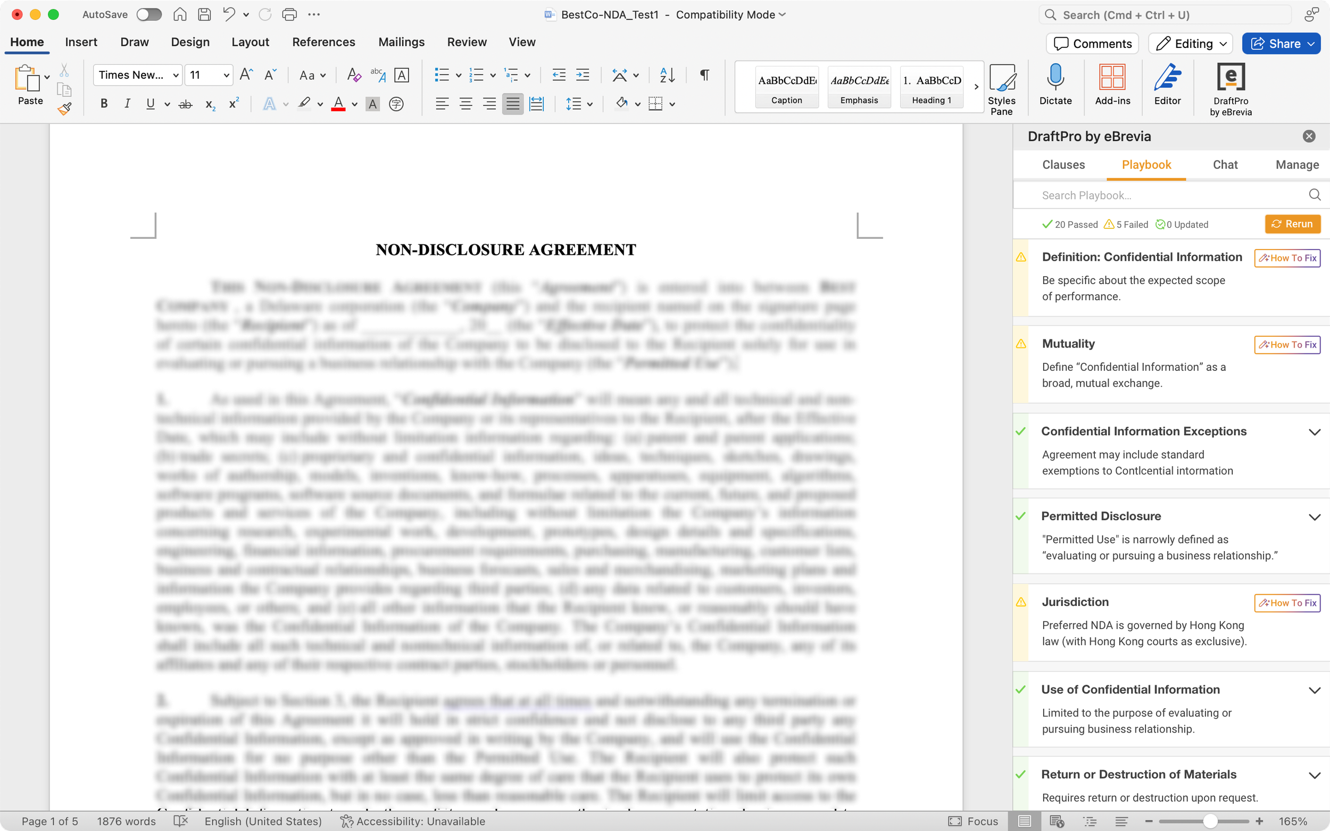The image size is (1330, 831).
Task: Expand Return or Destruction of Materials rule
Action: coord(1314,776)
